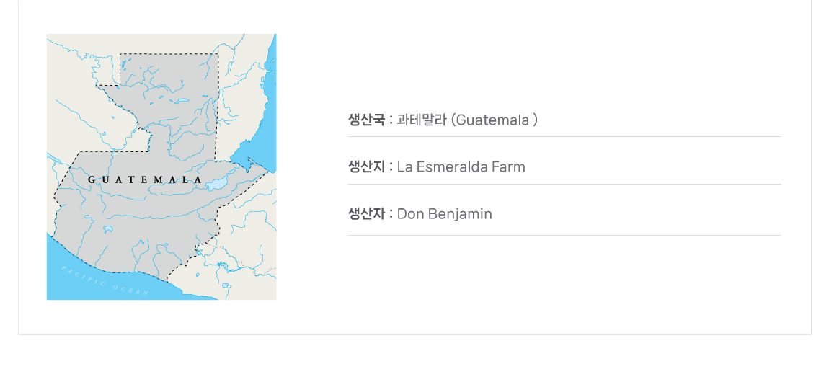Click the (Guatemala) text in parentheses

pos(495,120)
